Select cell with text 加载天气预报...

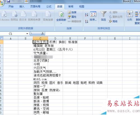click(40, 72)
